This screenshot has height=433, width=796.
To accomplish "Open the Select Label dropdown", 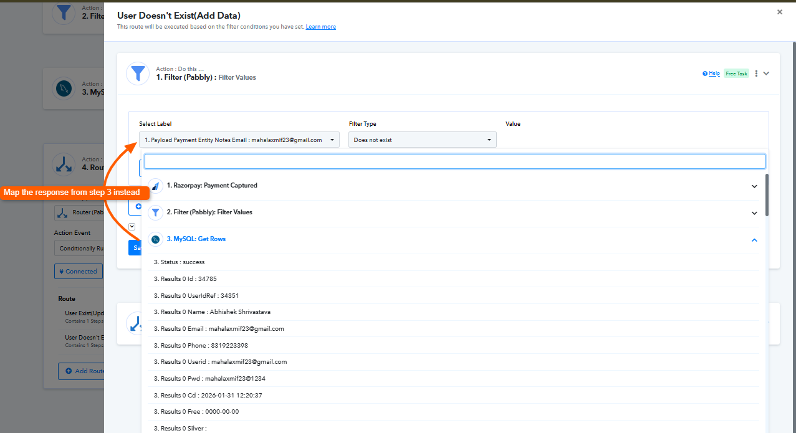I will [x=239, y=140].
